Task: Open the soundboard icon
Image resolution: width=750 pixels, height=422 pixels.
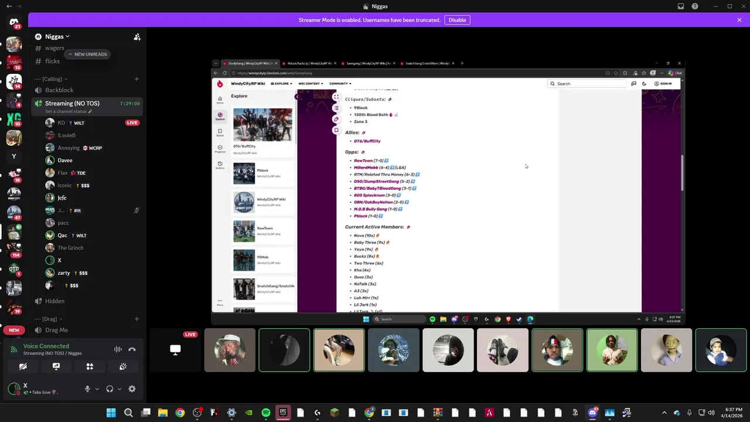Action: 123,366
